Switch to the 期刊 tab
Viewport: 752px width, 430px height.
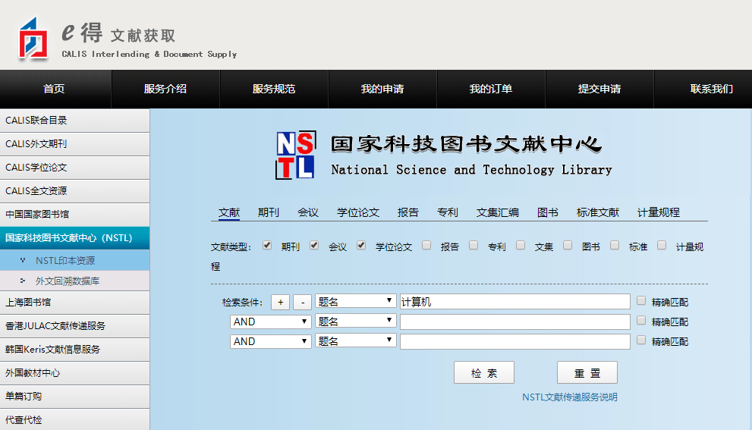268,212
